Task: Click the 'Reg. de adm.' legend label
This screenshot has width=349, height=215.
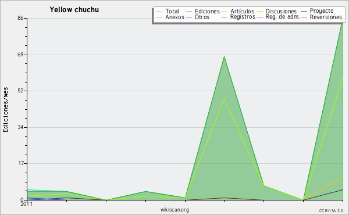Action: [283, 17]
